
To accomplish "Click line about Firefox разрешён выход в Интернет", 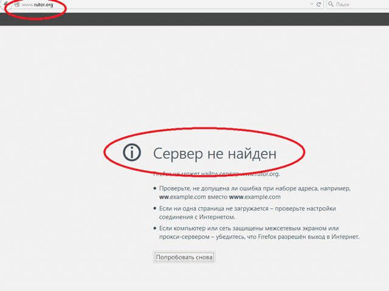I will click(x=260, y=237).
